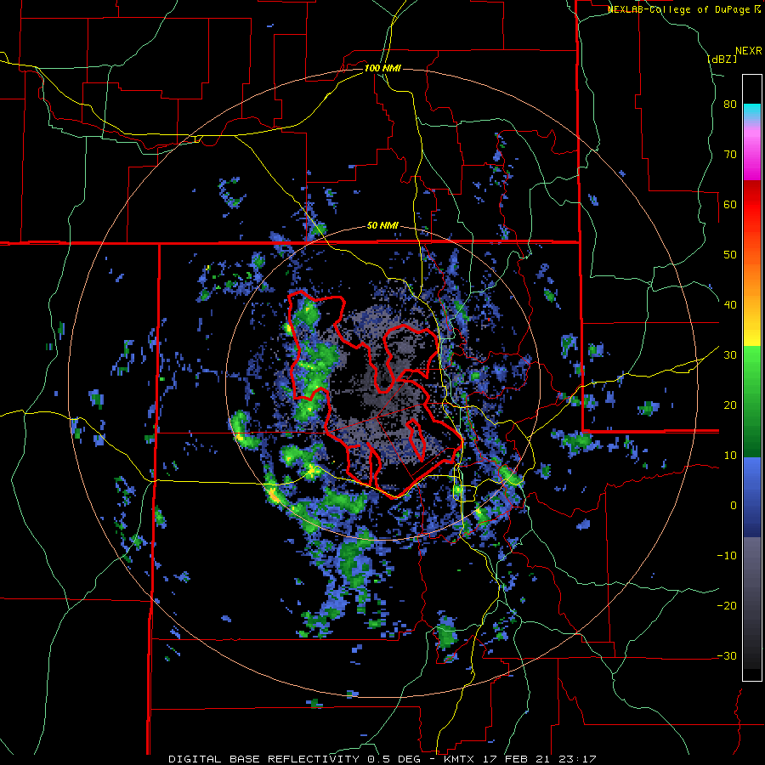Click the 50 value on the dBZ scale
Viewport: 765px width, 765px height.
point(730,255)
